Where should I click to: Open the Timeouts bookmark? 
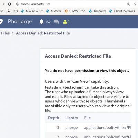pos(97,11)
